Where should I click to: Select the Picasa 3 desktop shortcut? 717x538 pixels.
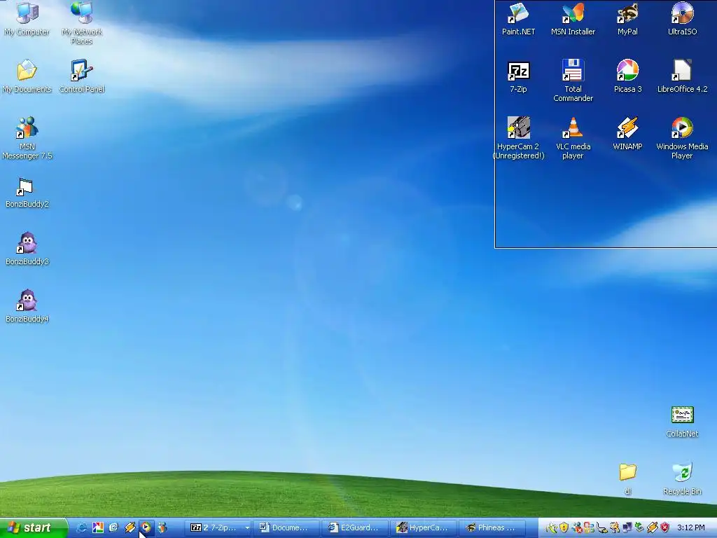click(627, 76)
